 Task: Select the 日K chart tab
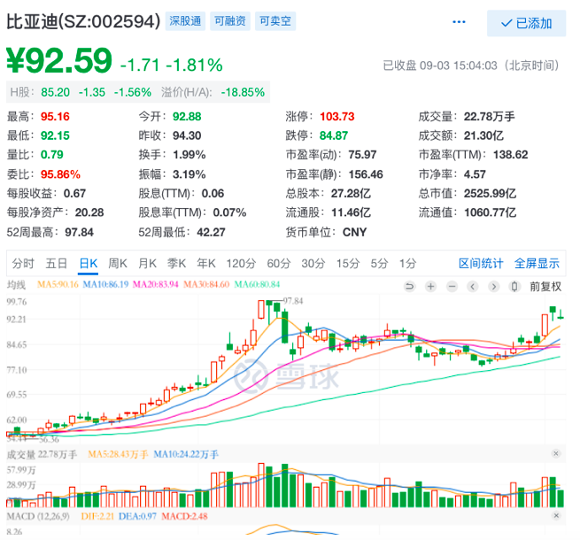(88, 264)
